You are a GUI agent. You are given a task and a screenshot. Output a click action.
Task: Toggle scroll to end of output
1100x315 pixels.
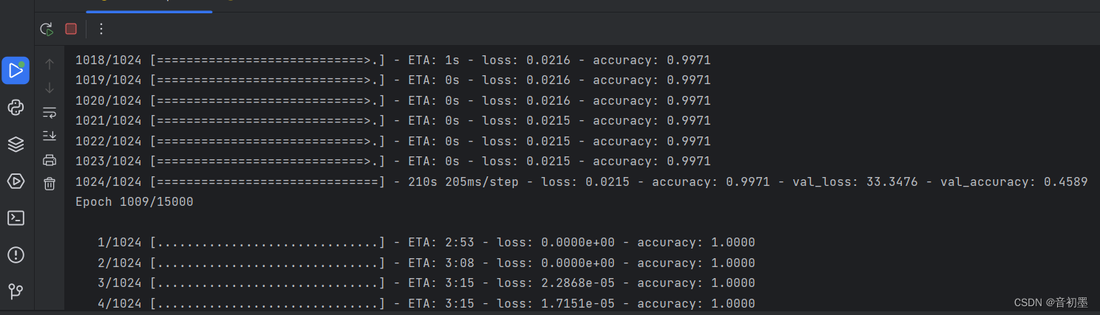50,136
